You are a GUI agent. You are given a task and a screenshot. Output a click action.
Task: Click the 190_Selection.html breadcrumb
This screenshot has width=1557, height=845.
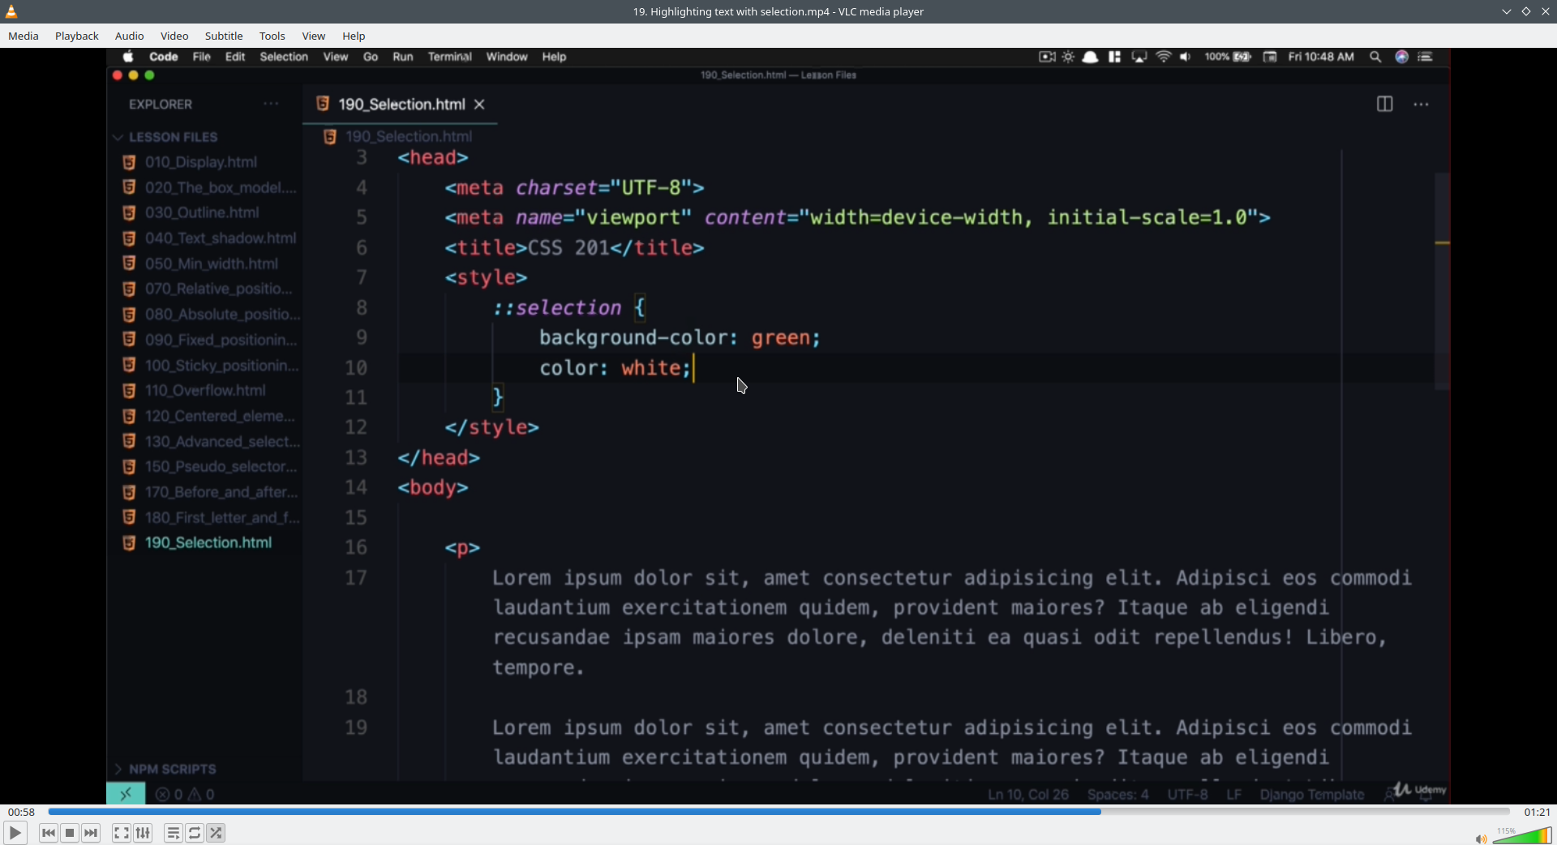click(x=409, y=136)
